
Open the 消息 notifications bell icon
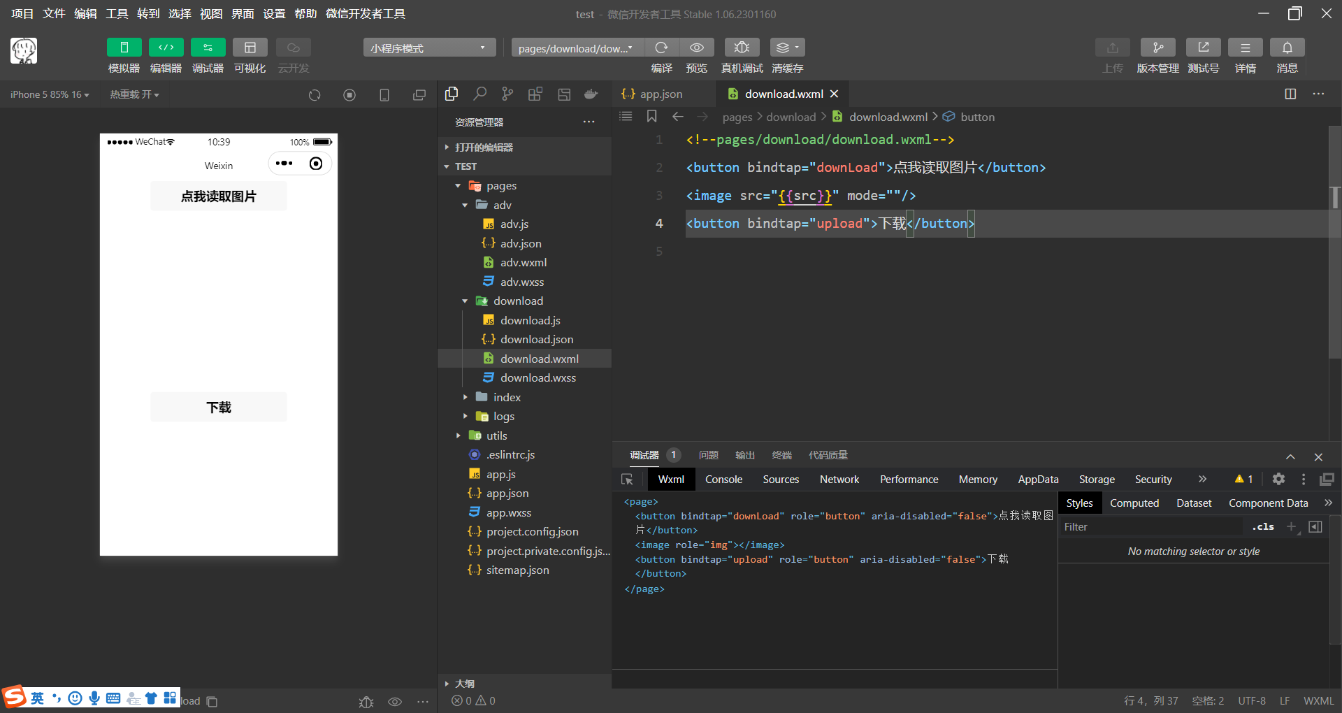tap(1287, 47)
